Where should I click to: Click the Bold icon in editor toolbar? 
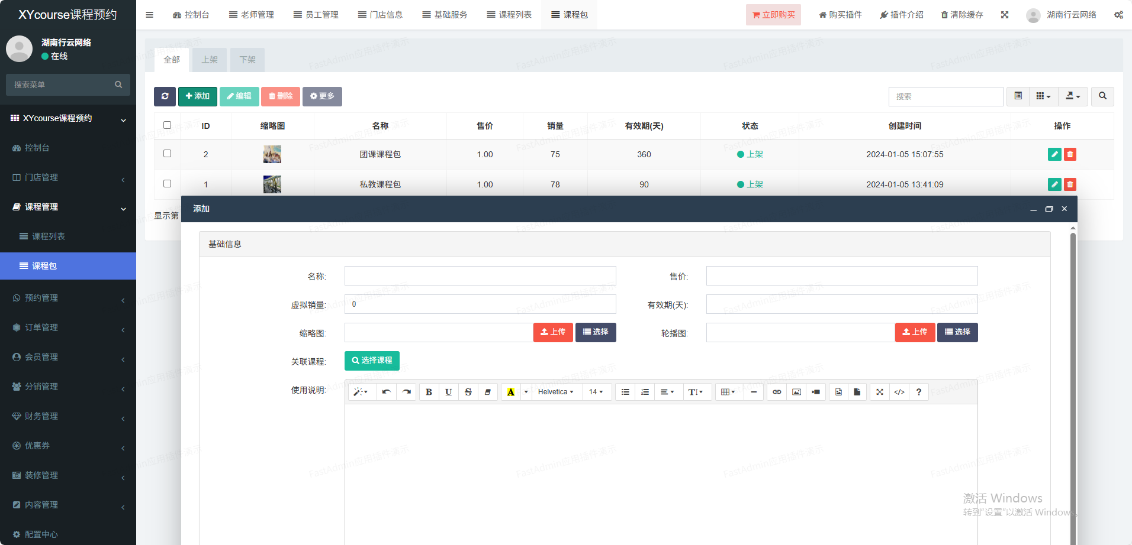click(x=429, y=392)
